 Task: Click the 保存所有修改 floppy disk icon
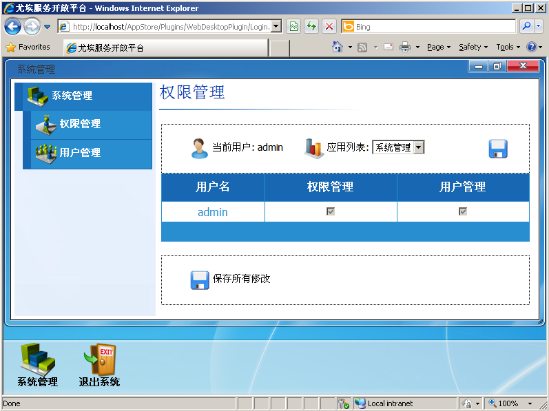coord(200,280)
